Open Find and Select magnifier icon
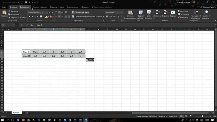The image size is (217, 122). (x=206, y=13)
